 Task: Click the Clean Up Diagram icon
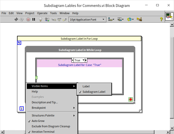coord(139,19)
